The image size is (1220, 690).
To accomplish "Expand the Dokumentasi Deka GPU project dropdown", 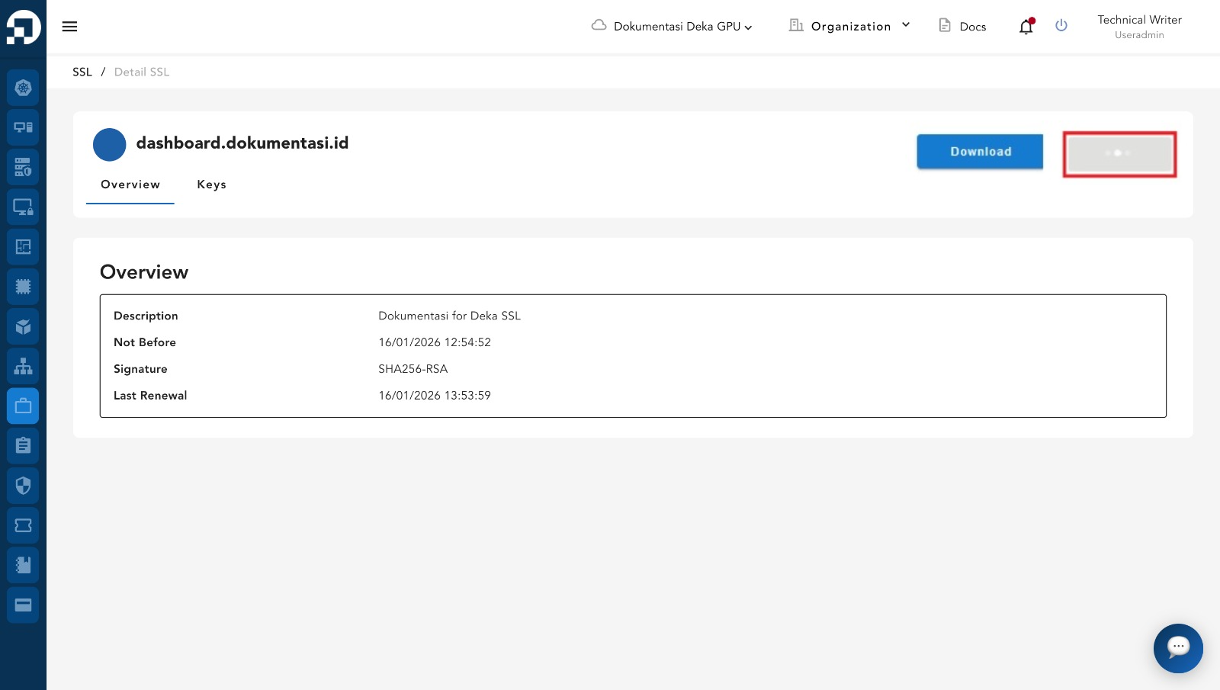I will pos(672,27).
